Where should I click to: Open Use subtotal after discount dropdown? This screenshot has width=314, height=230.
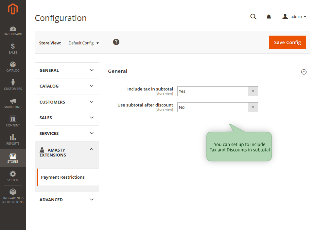pyautogui.click(x=218, y=107)
